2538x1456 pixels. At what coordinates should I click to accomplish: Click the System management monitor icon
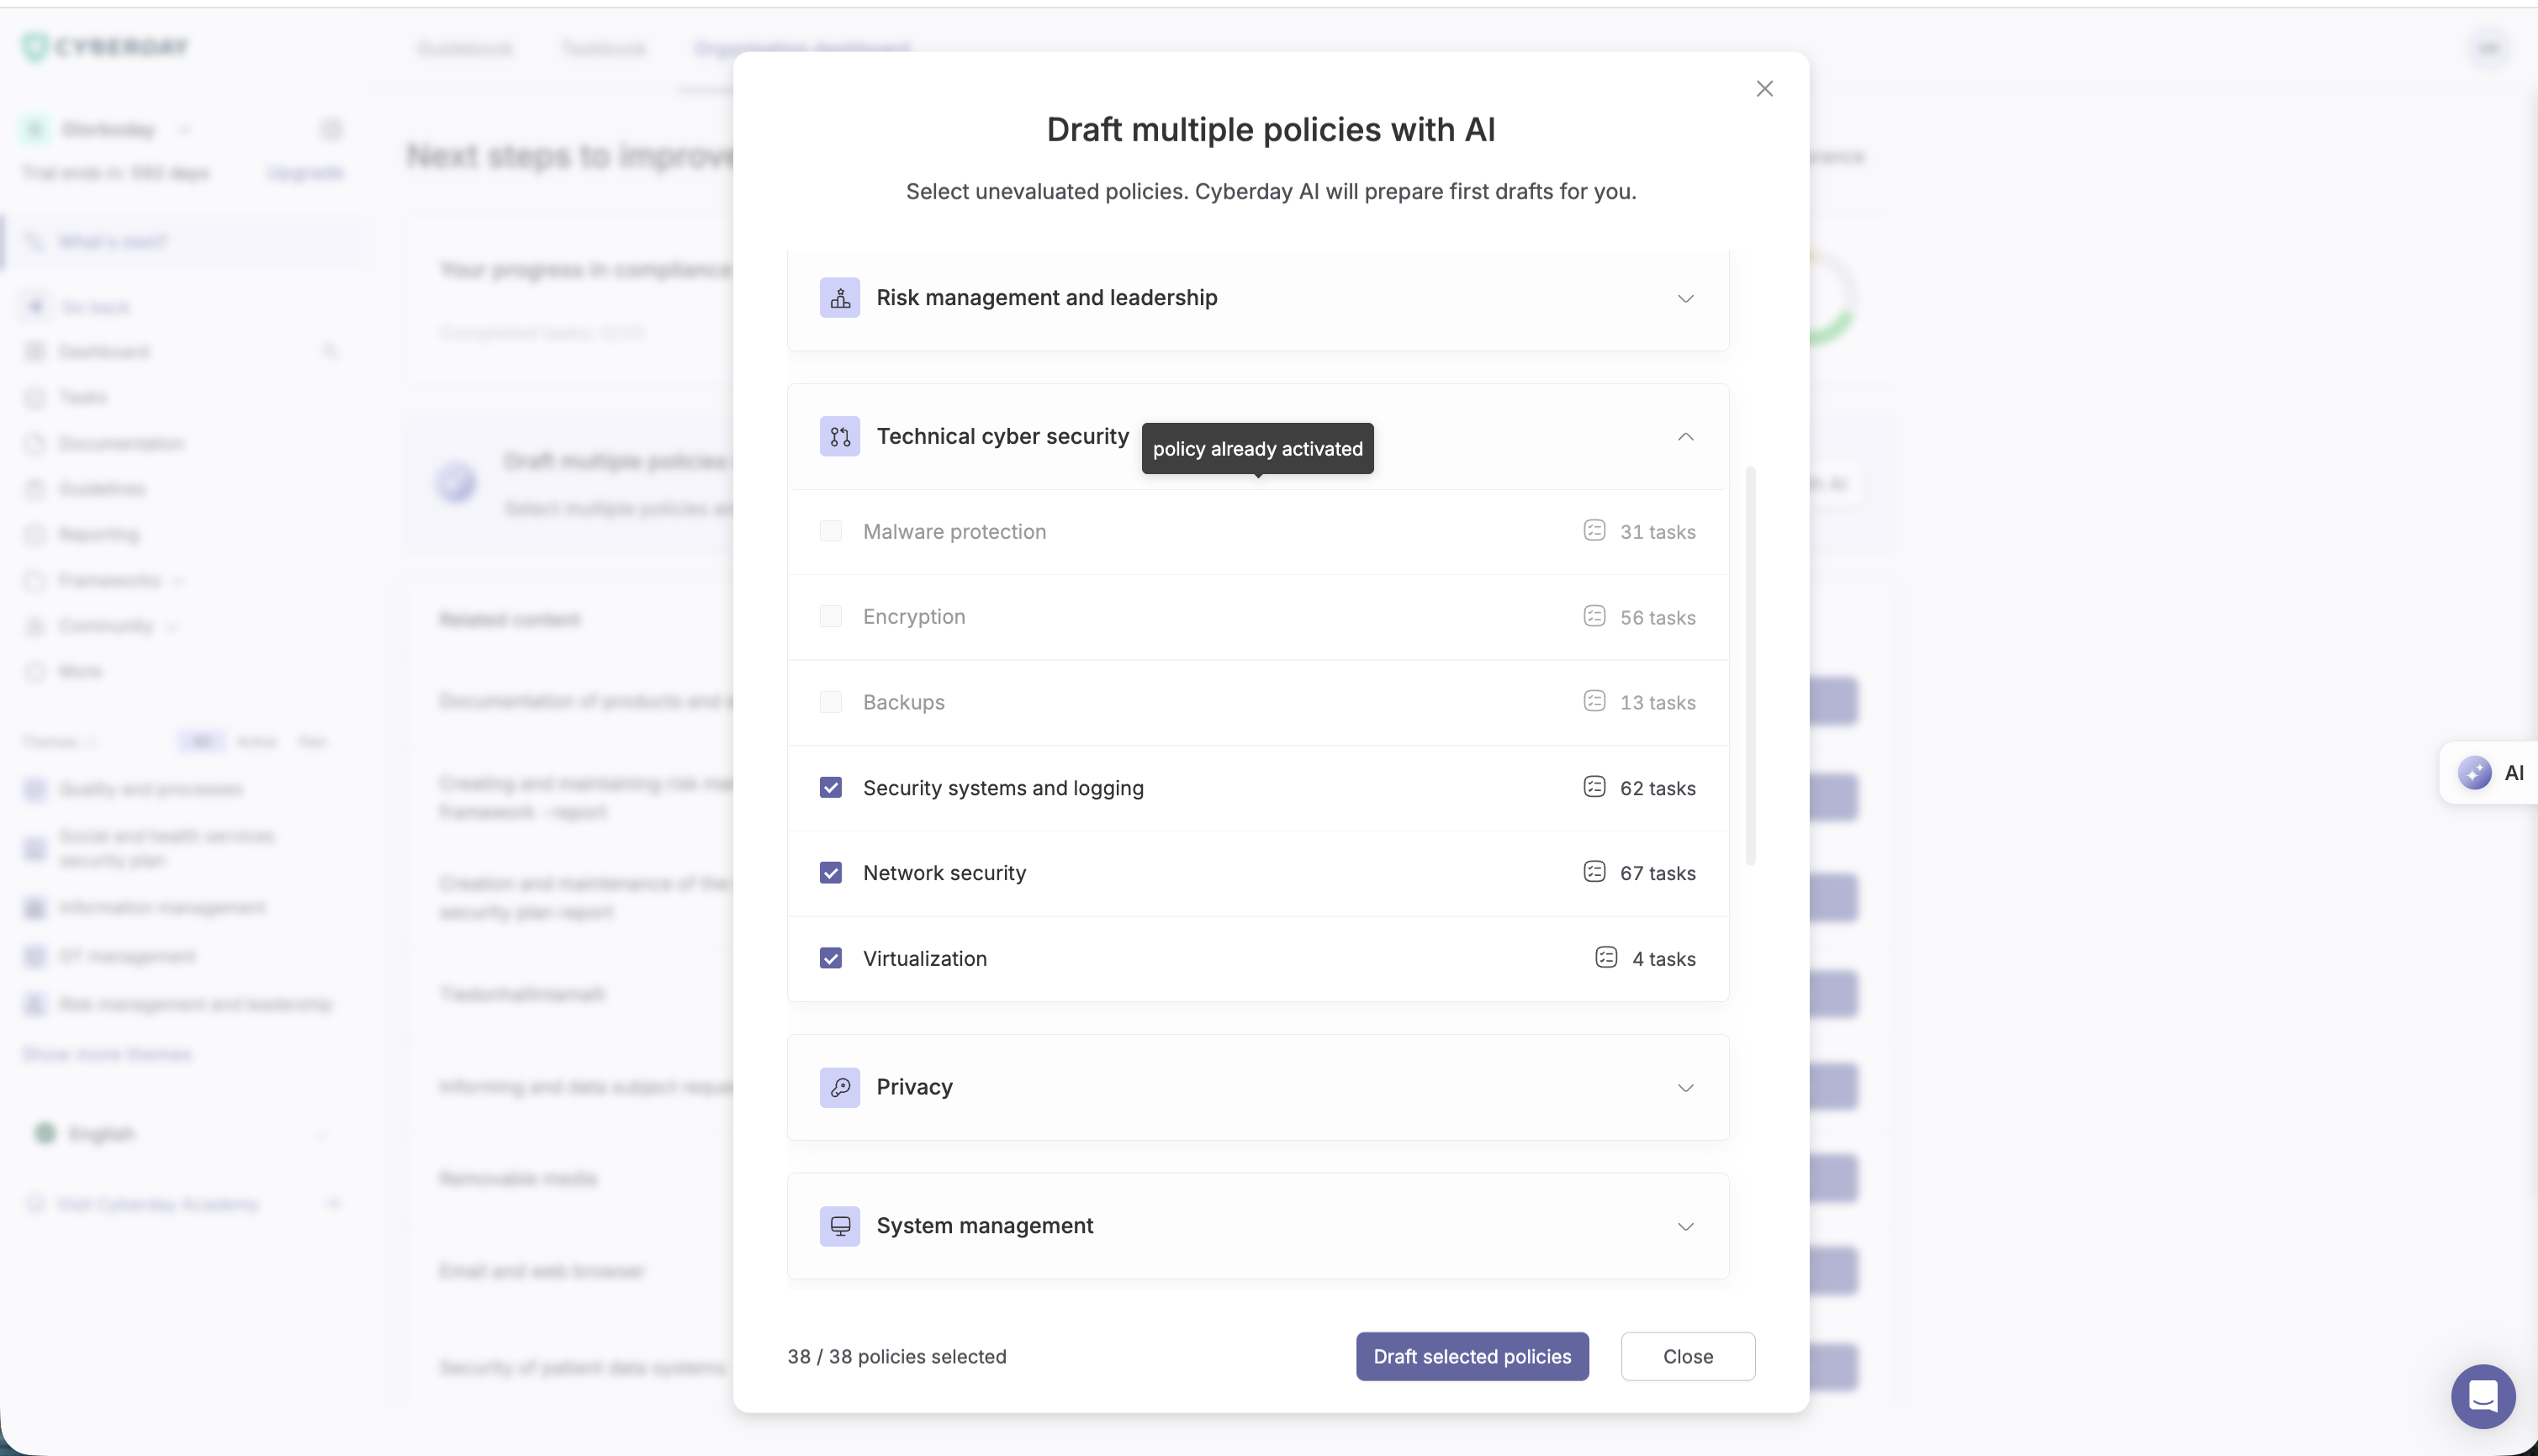[839, 1226]
